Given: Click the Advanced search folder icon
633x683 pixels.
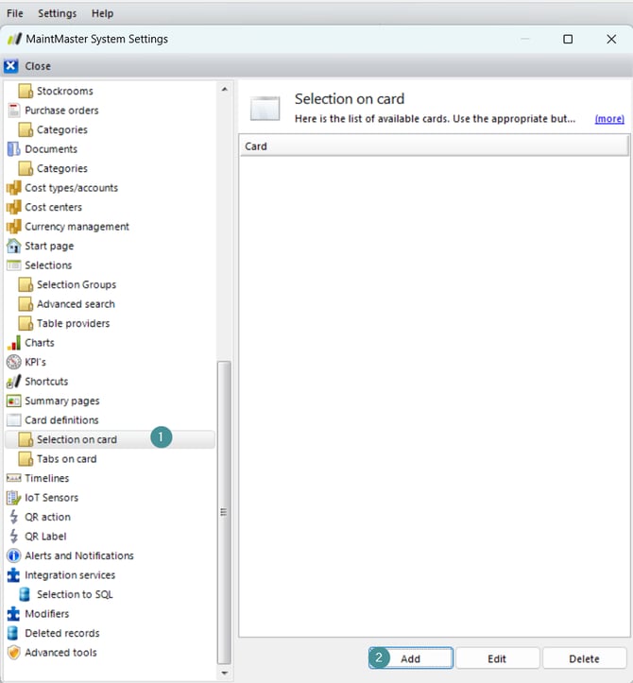Looking at the screenshot, I should (26, 304).
